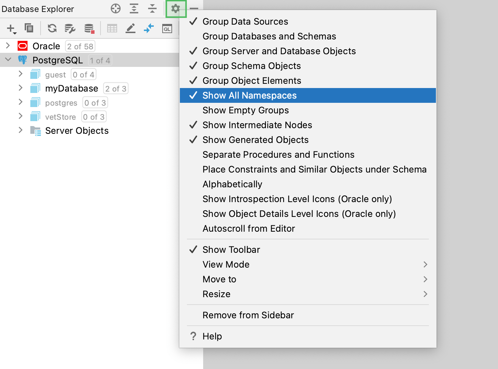Image resolution: width=498 pixels, height=369 pixels.
Task: Click the Expand All icon
Action: point(134,8)
